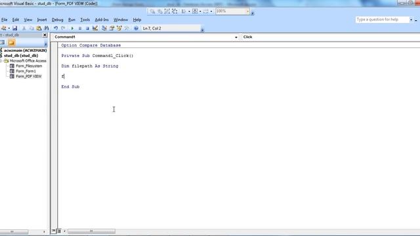The height and width of the screenshot is (236, 420).
Task: Open the Center options dropdown arrow
Action: click(x=200, y=11)
